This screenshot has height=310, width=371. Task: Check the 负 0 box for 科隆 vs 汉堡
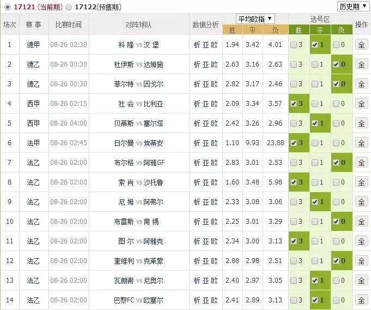[x=336, y=45]
